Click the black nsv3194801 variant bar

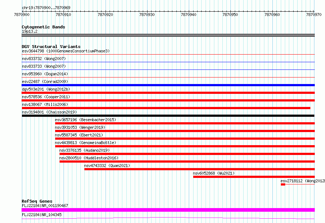[x=168, y=116]
